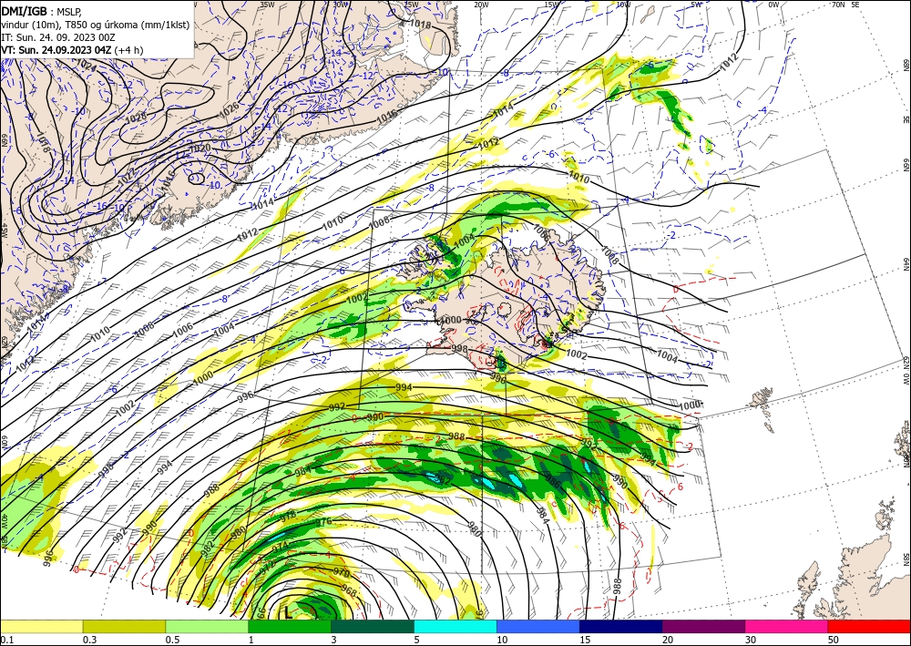
Task: Click the '986' isobar label
Action: 553,480
